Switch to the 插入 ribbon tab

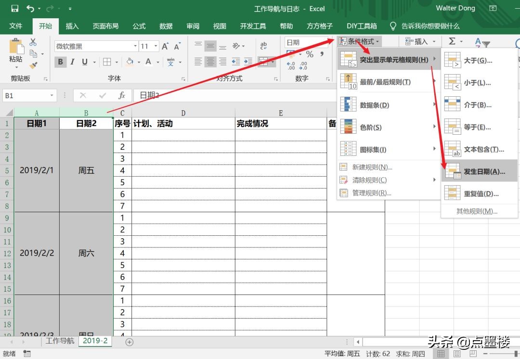[x=72, y=26]
